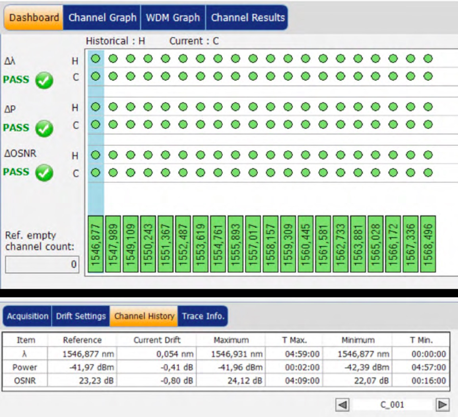Click the ΔP PASS checkmark icon
The width and height of the screenshot is (458, 417).
click(x=44, y=129)
